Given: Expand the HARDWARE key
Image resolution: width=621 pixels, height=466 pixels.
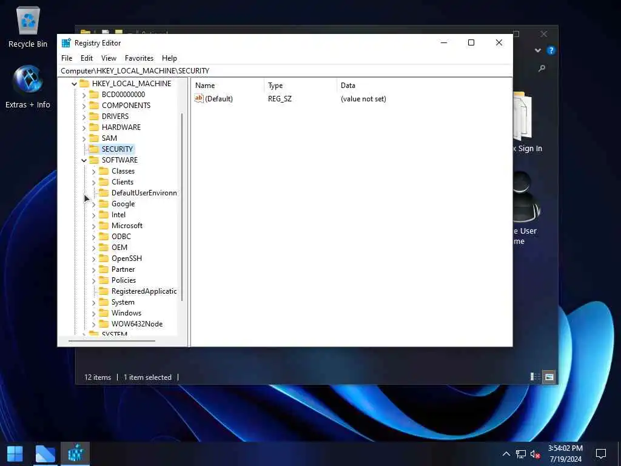Looking at the screenshot, I should click(84, 128).
